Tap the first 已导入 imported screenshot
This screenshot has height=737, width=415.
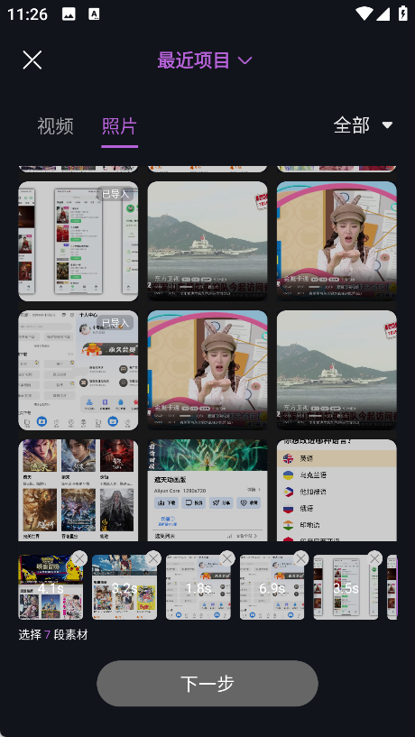click(x=78, y=241)
